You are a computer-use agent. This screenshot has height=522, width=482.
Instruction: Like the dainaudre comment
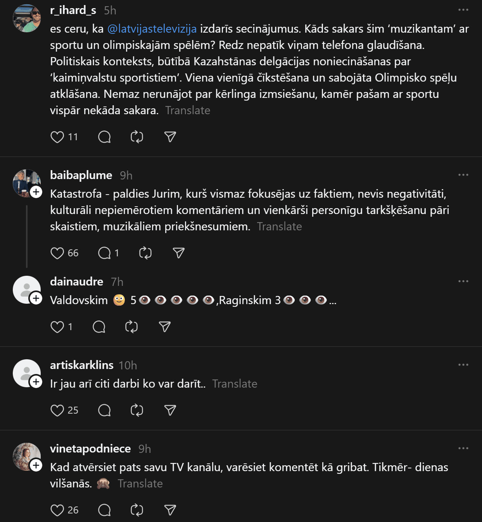(x=57, y=327)
